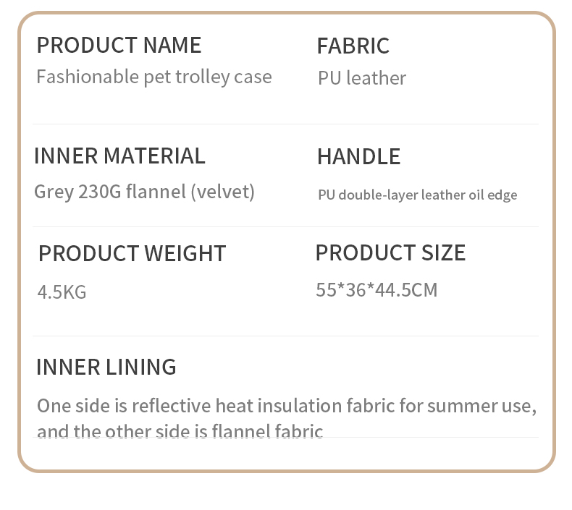Click the divider below PRODUCT NAME row

pos(285,124)
